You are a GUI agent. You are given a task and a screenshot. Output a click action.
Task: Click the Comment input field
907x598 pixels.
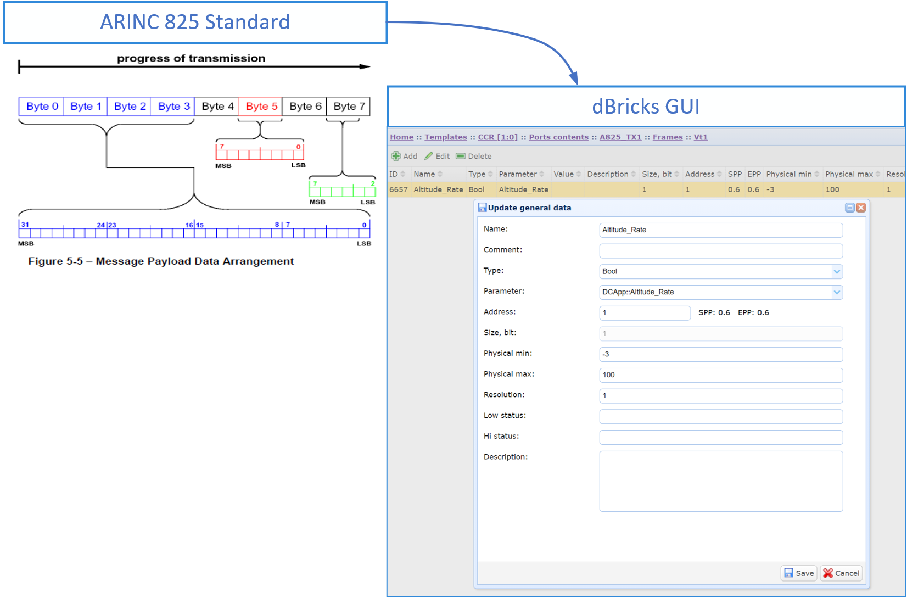point(721,251)
